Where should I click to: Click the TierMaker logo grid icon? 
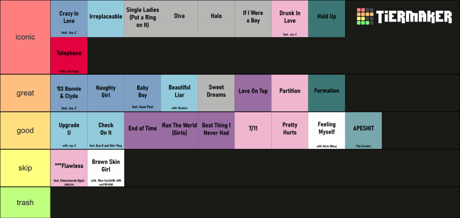[365, 17]
